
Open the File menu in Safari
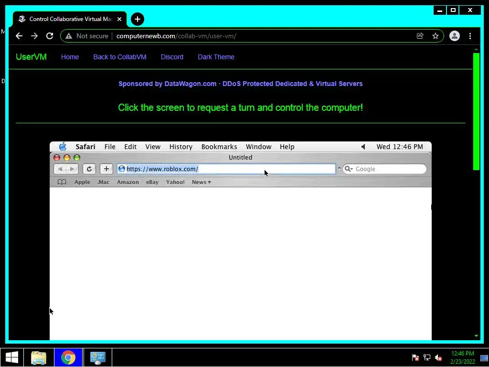(110, 147)
